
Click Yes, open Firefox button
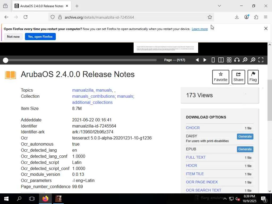(40, 37)
